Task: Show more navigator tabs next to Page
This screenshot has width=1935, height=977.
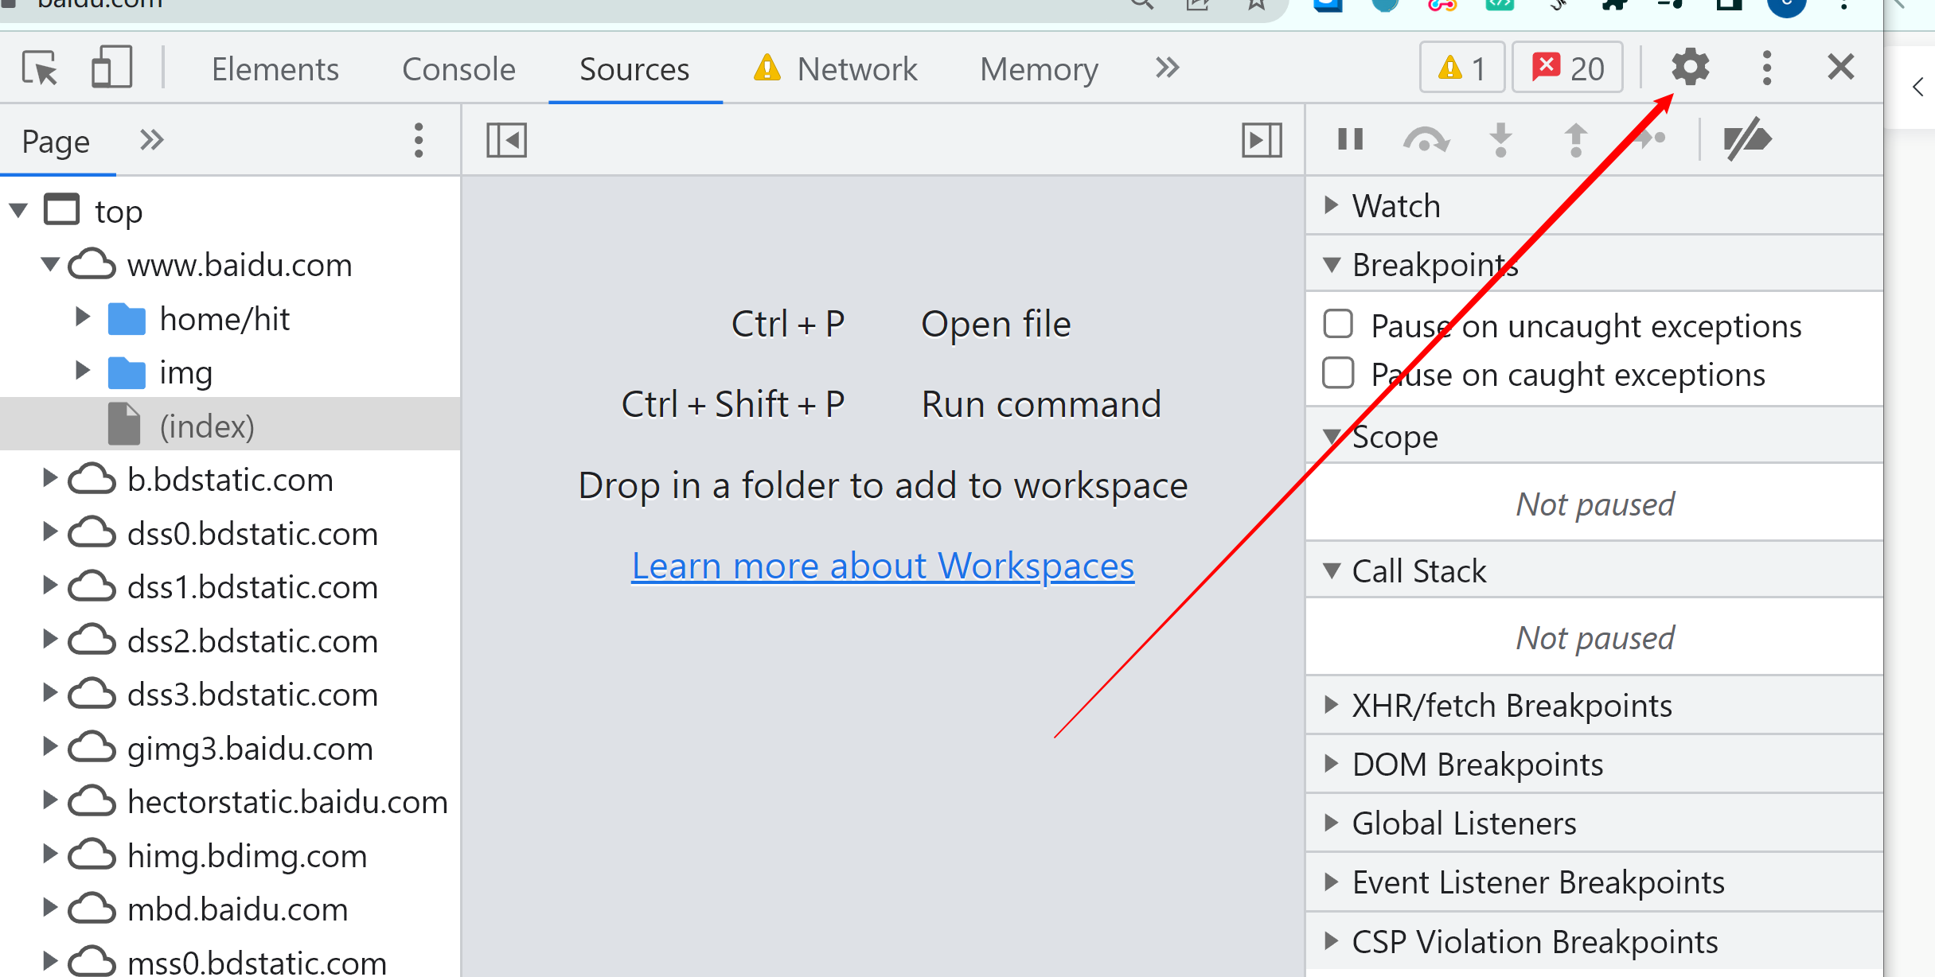Action: point(151,140)
